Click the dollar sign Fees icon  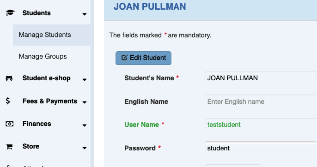(x=8, y=101)
